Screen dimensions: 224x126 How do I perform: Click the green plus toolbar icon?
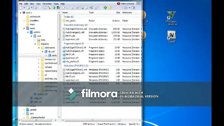coord(105,8)
